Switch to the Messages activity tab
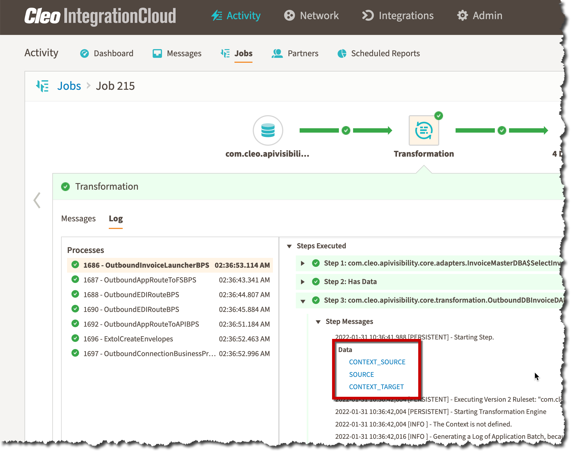 tap(177, 53)
